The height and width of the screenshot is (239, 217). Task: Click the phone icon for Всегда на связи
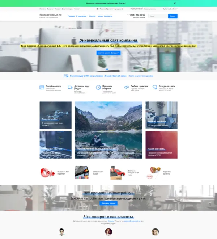[155, 87]
